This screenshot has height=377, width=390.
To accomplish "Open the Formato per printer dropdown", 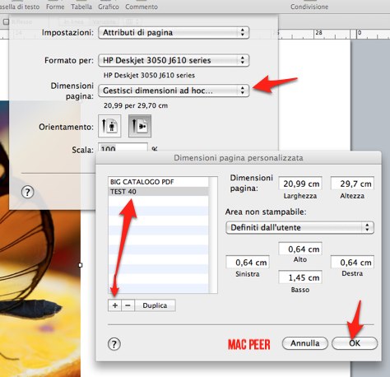I will coord(174,60).
